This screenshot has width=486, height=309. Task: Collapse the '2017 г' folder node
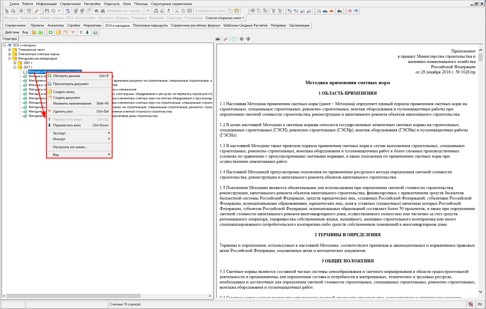tap(15, 67)
